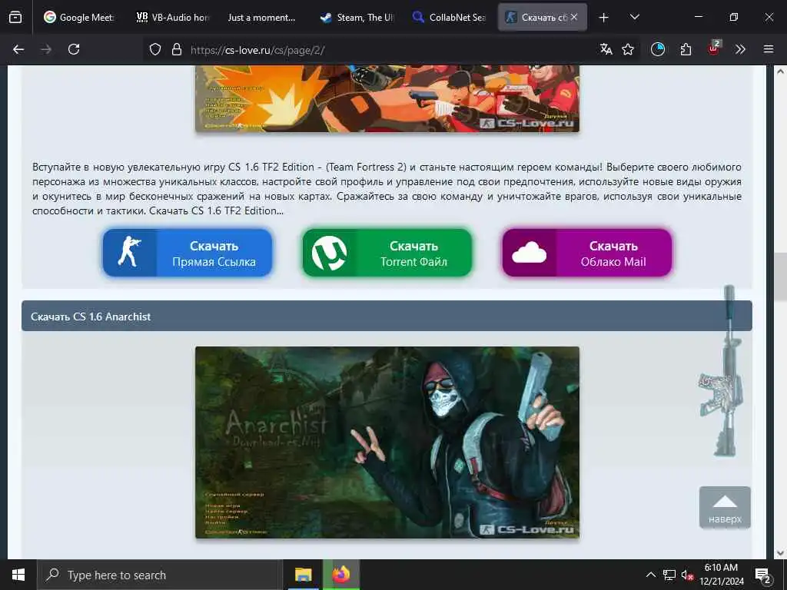
Task: Open File Explorer from the taskbar
Action: (x=303, y=575)
